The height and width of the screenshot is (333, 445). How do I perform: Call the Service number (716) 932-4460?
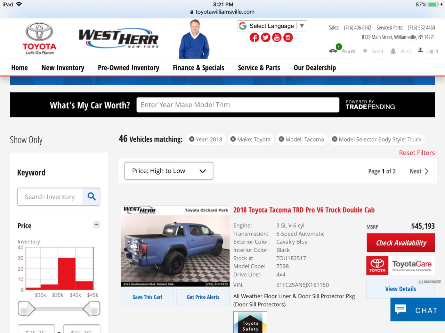[421, 28]
